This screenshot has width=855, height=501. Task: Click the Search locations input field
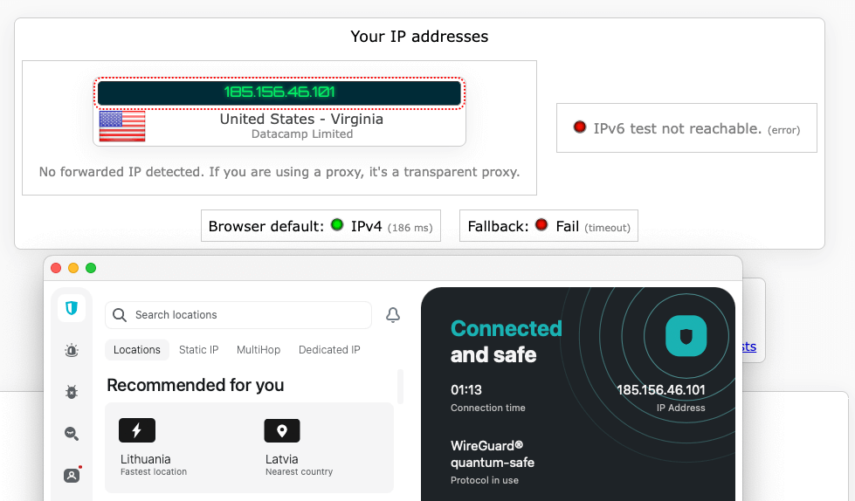coord(238,315)
